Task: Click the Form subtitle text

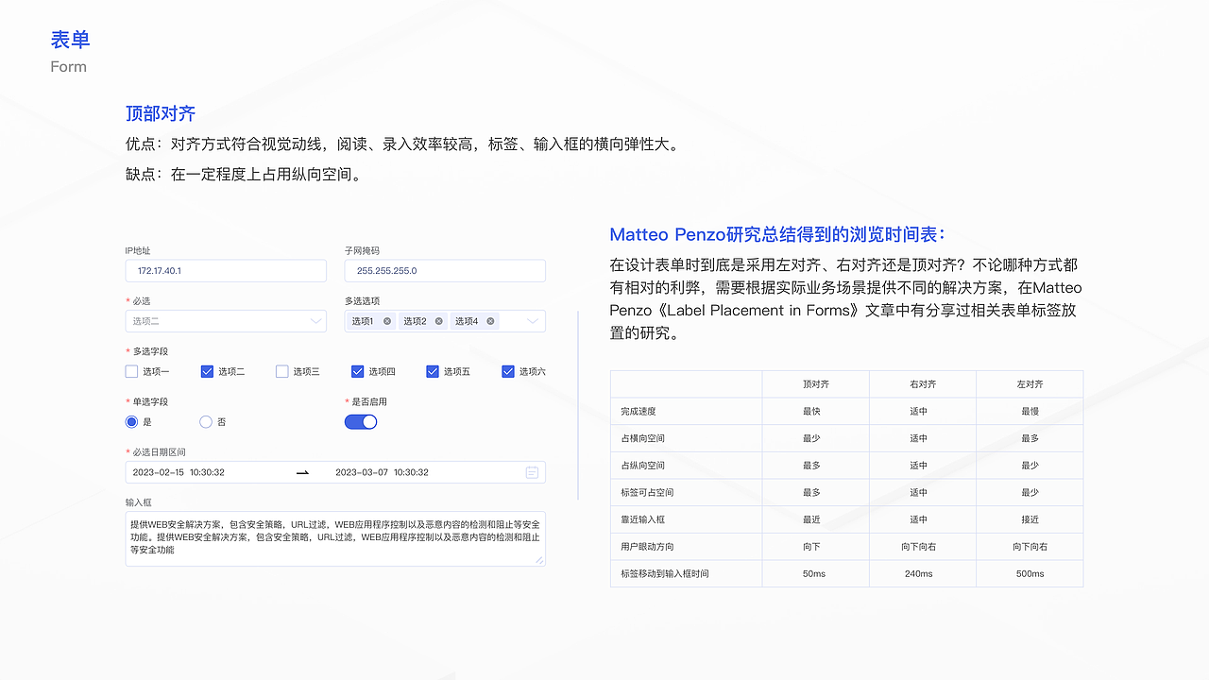Action: point(69,67)
